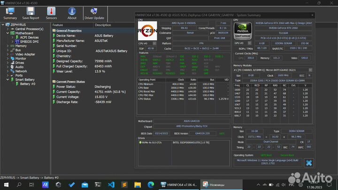This screenshot has height=190, width=338.
Task: Select SMBIOS DMI tree item
Action: coord(29,42)
